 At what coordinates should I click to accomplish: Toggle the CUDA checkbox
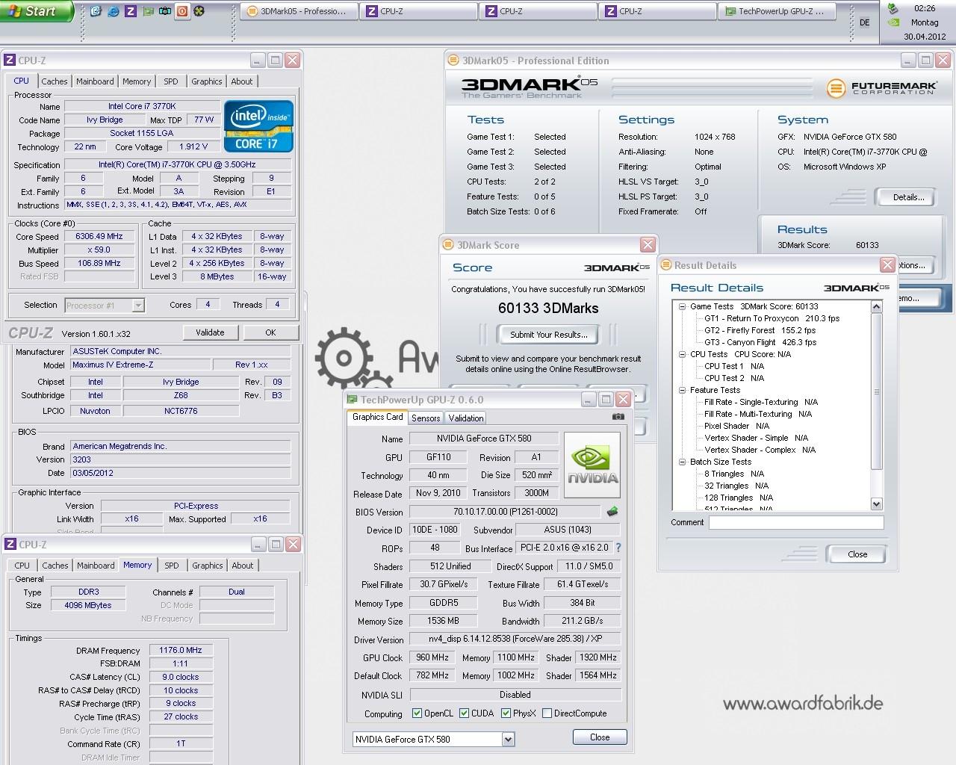(x=464, y=713)
